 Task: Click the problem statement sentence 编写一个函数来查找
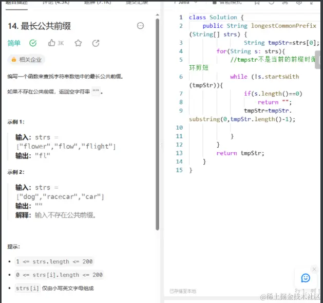click(65, 77)
